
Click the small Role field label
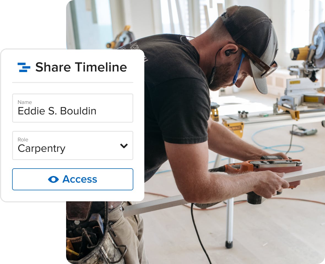pos(23,140)
